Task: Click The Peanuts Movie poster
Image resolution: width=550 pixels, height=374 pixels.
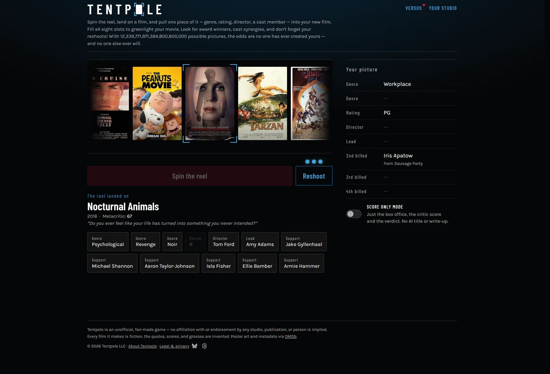Action: (157, 103)
